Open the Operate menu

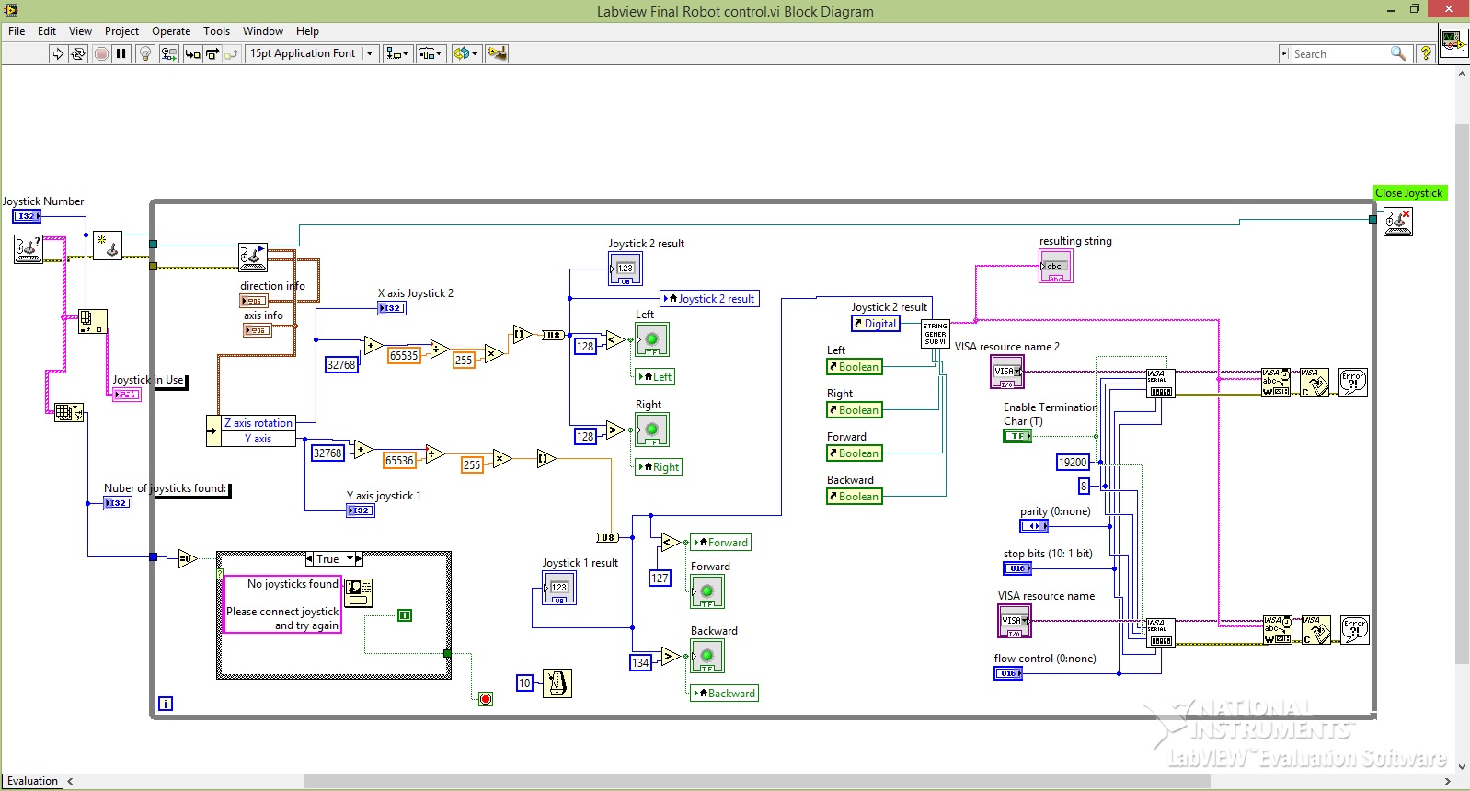(x=171, y=30)
